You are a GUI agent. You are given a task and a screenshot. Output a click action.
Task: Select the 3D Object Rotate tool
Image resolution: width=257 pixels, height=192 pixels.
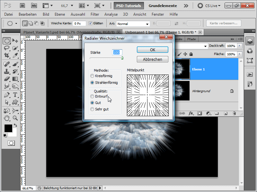point(7,110)
